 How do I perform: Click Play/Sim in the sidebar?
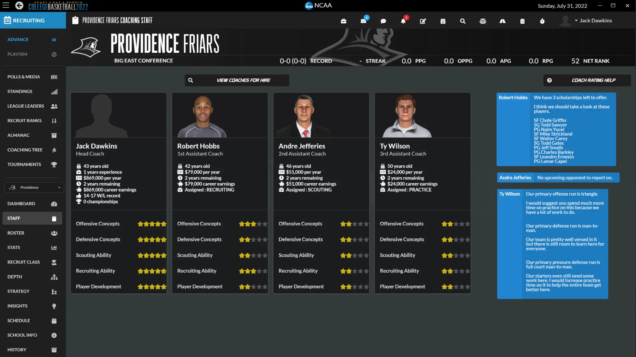(32, 54)
